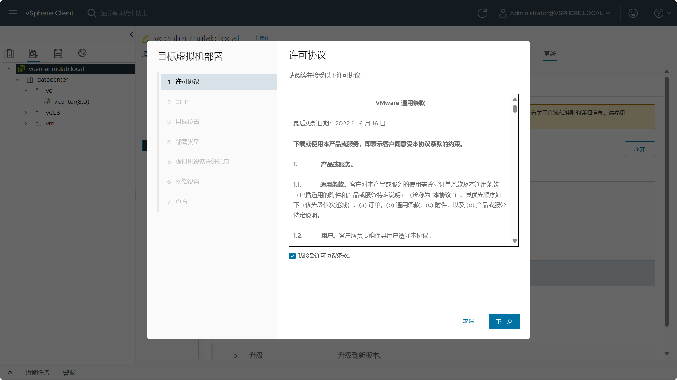Click the 放弃 (Discard) button in background
The image size is (677, 380).
click(x=639, y=149)
